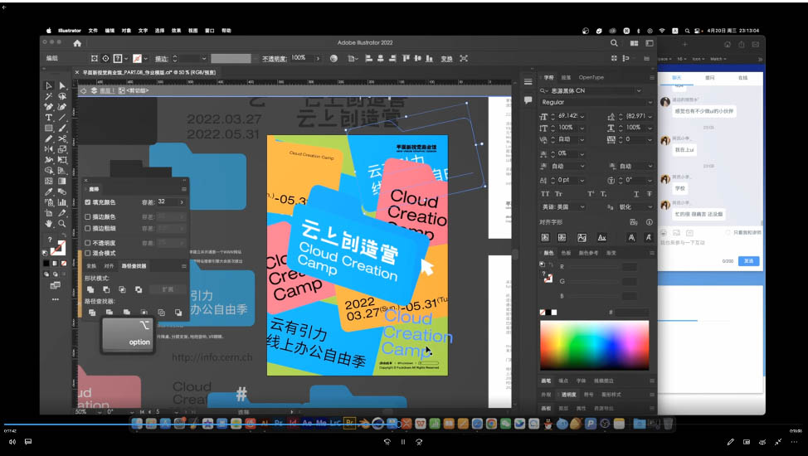
Task: Click the search icon in Illustrator title bar
Action: [614, 43]
